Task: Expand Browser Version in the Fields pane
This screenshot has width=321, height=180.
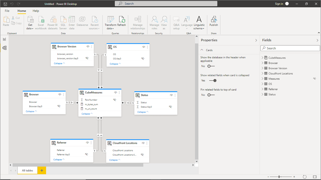Action: click(262, 68)
